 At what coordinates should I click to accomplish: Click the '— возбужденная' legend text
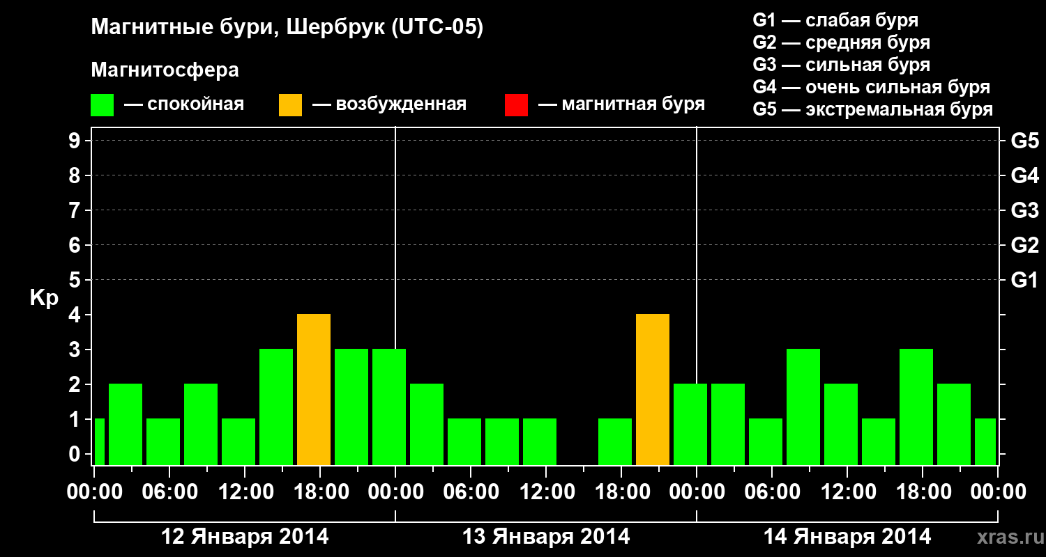389,105
